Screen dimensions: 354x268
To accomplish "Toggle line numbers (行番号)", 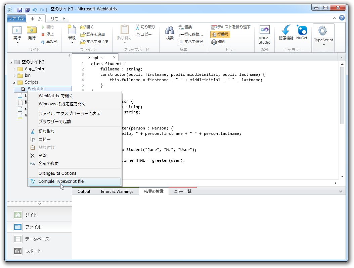I will click(x=220, y=34).
